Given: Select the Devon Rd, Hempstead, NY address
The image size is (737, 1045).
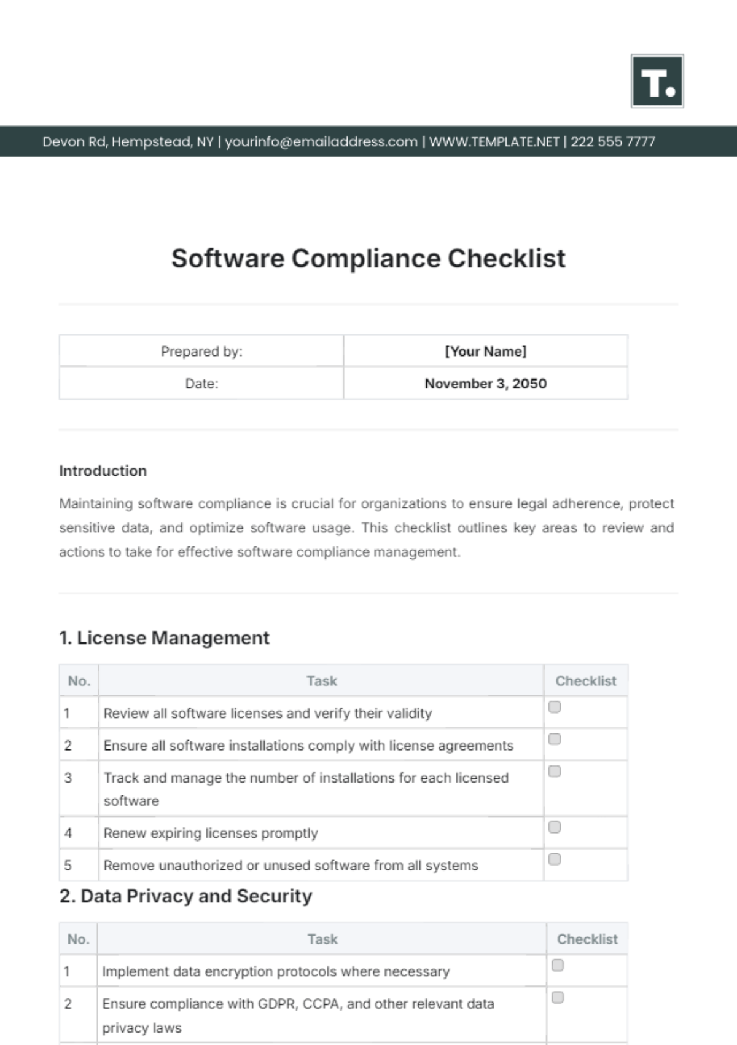Looking at the screenshot, I should point(128,142).
